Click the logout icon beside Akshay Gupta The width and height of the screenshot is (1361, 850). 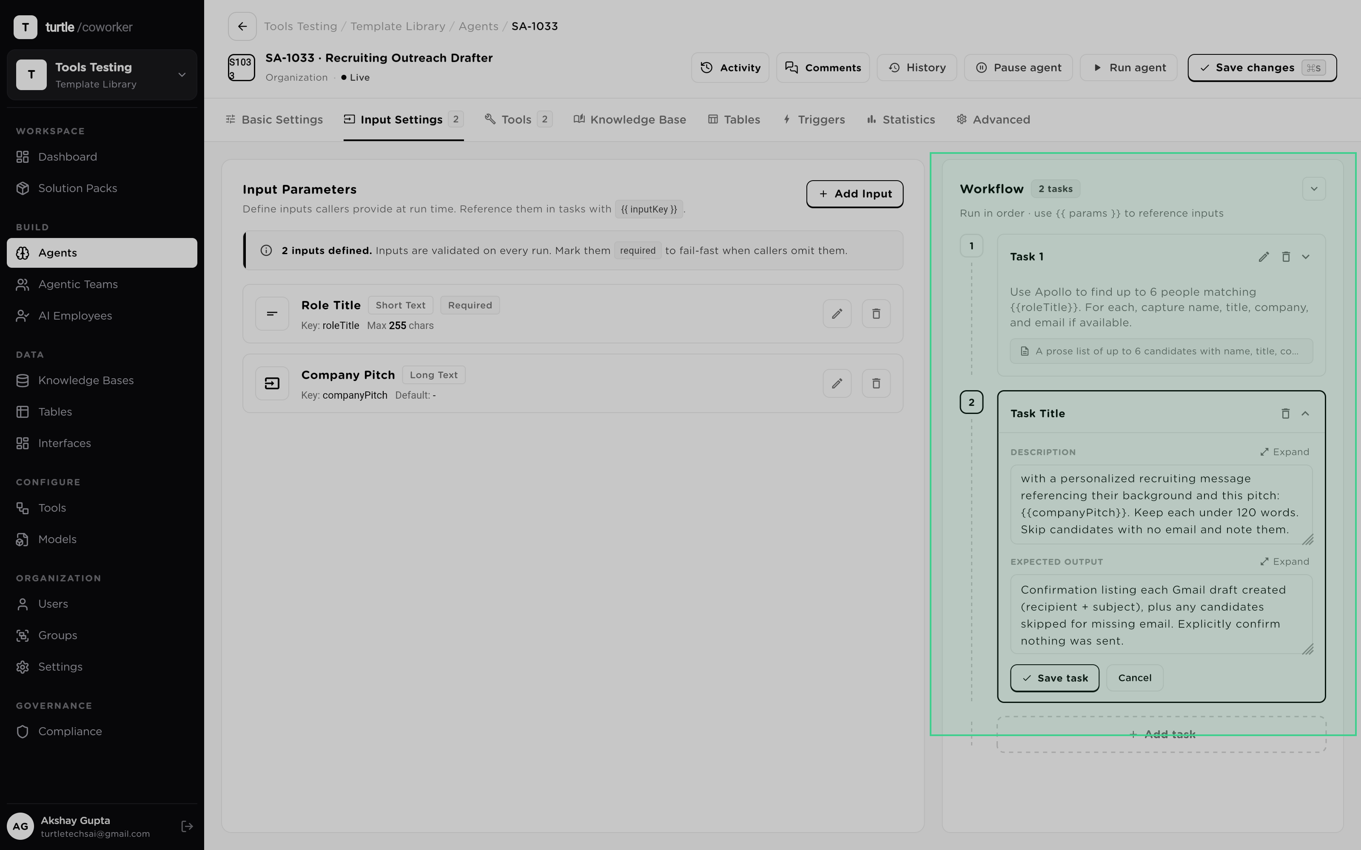click(x=187, y=826)
